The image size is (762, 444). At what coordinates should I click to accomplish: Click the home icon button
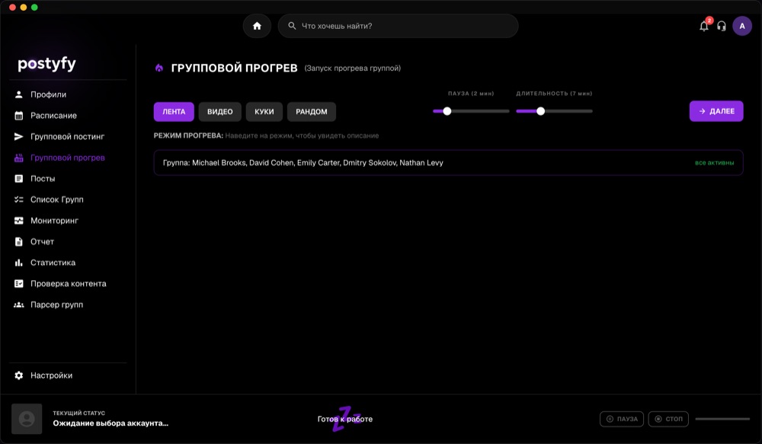(257, 26)
